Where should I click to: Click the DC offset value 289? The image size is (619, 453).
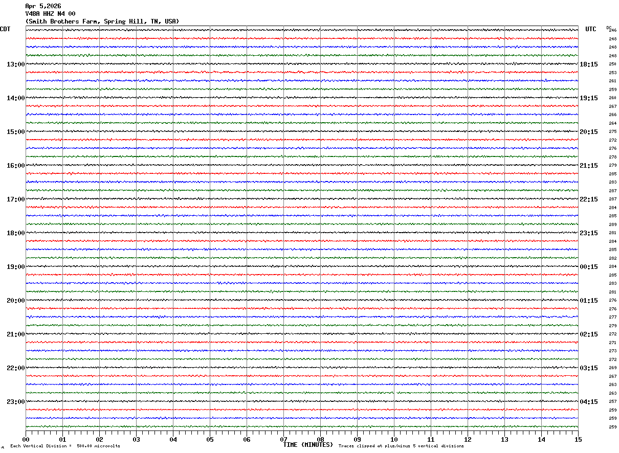(612, 224)
